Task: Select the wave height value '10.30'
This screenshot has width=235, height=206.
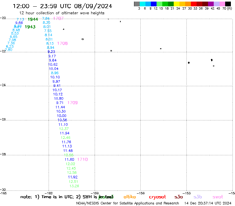Action: point(61,111)
